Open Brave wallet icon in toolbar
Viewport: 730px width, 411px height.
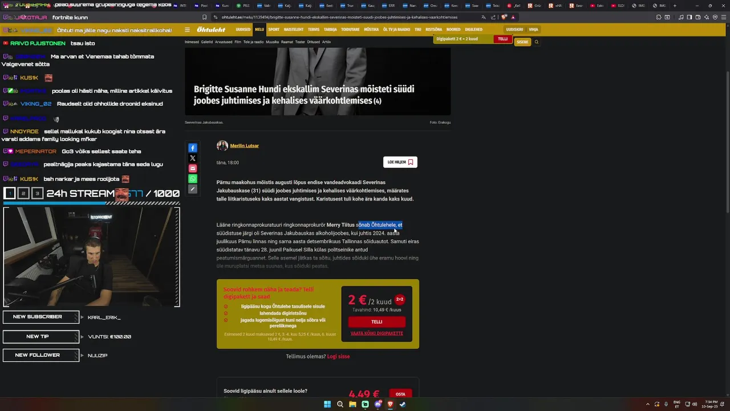tap(697, 17)
